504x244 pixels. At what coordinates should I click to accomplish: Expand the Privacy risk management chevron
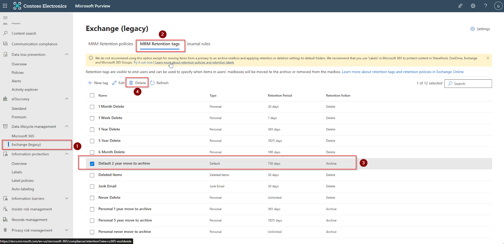pos(67,230)
